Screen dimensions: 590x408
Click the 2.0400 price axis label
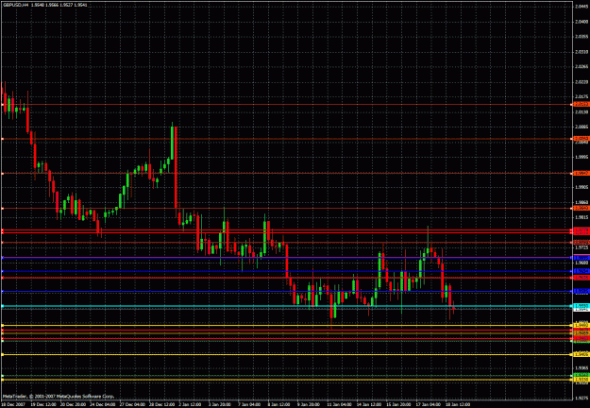(x=582, y=22)
